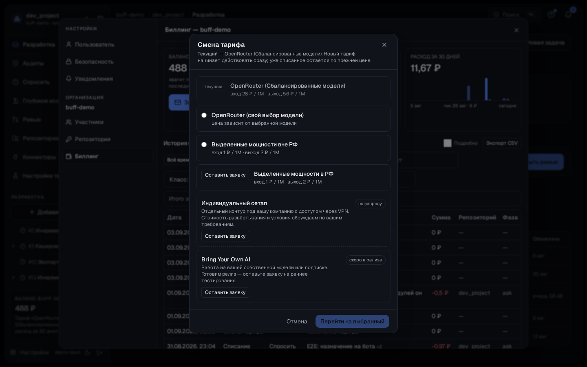
Task: Open the Аудиты section icon
Action: 15,63
